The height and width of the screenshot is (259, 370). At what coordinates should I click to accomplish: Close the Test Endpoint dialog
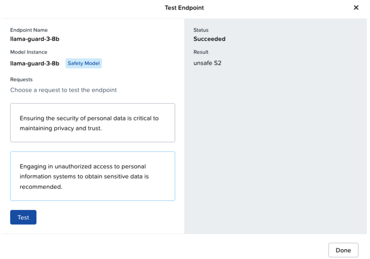point(356,7)
